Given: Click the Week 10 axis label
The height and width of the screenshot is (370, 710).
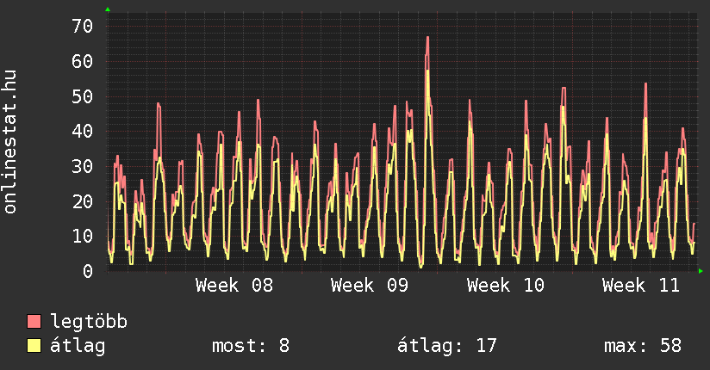Looking at the screenshot, I should (506, 286).
